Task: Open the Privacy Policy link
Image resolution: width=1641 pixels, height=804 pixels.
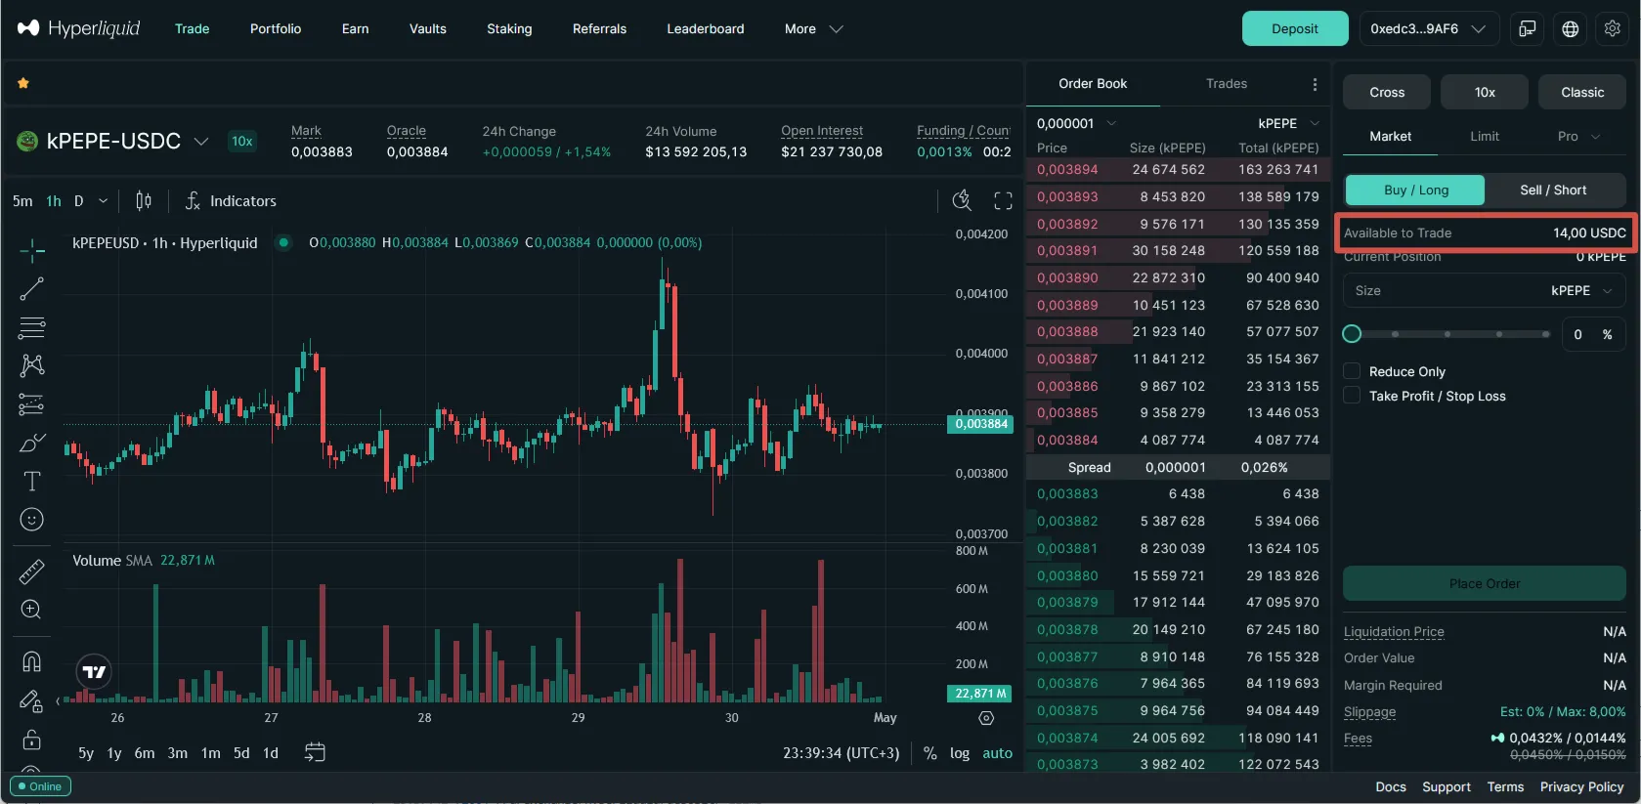Action: pyautogui.click(x=1581, y=787)
